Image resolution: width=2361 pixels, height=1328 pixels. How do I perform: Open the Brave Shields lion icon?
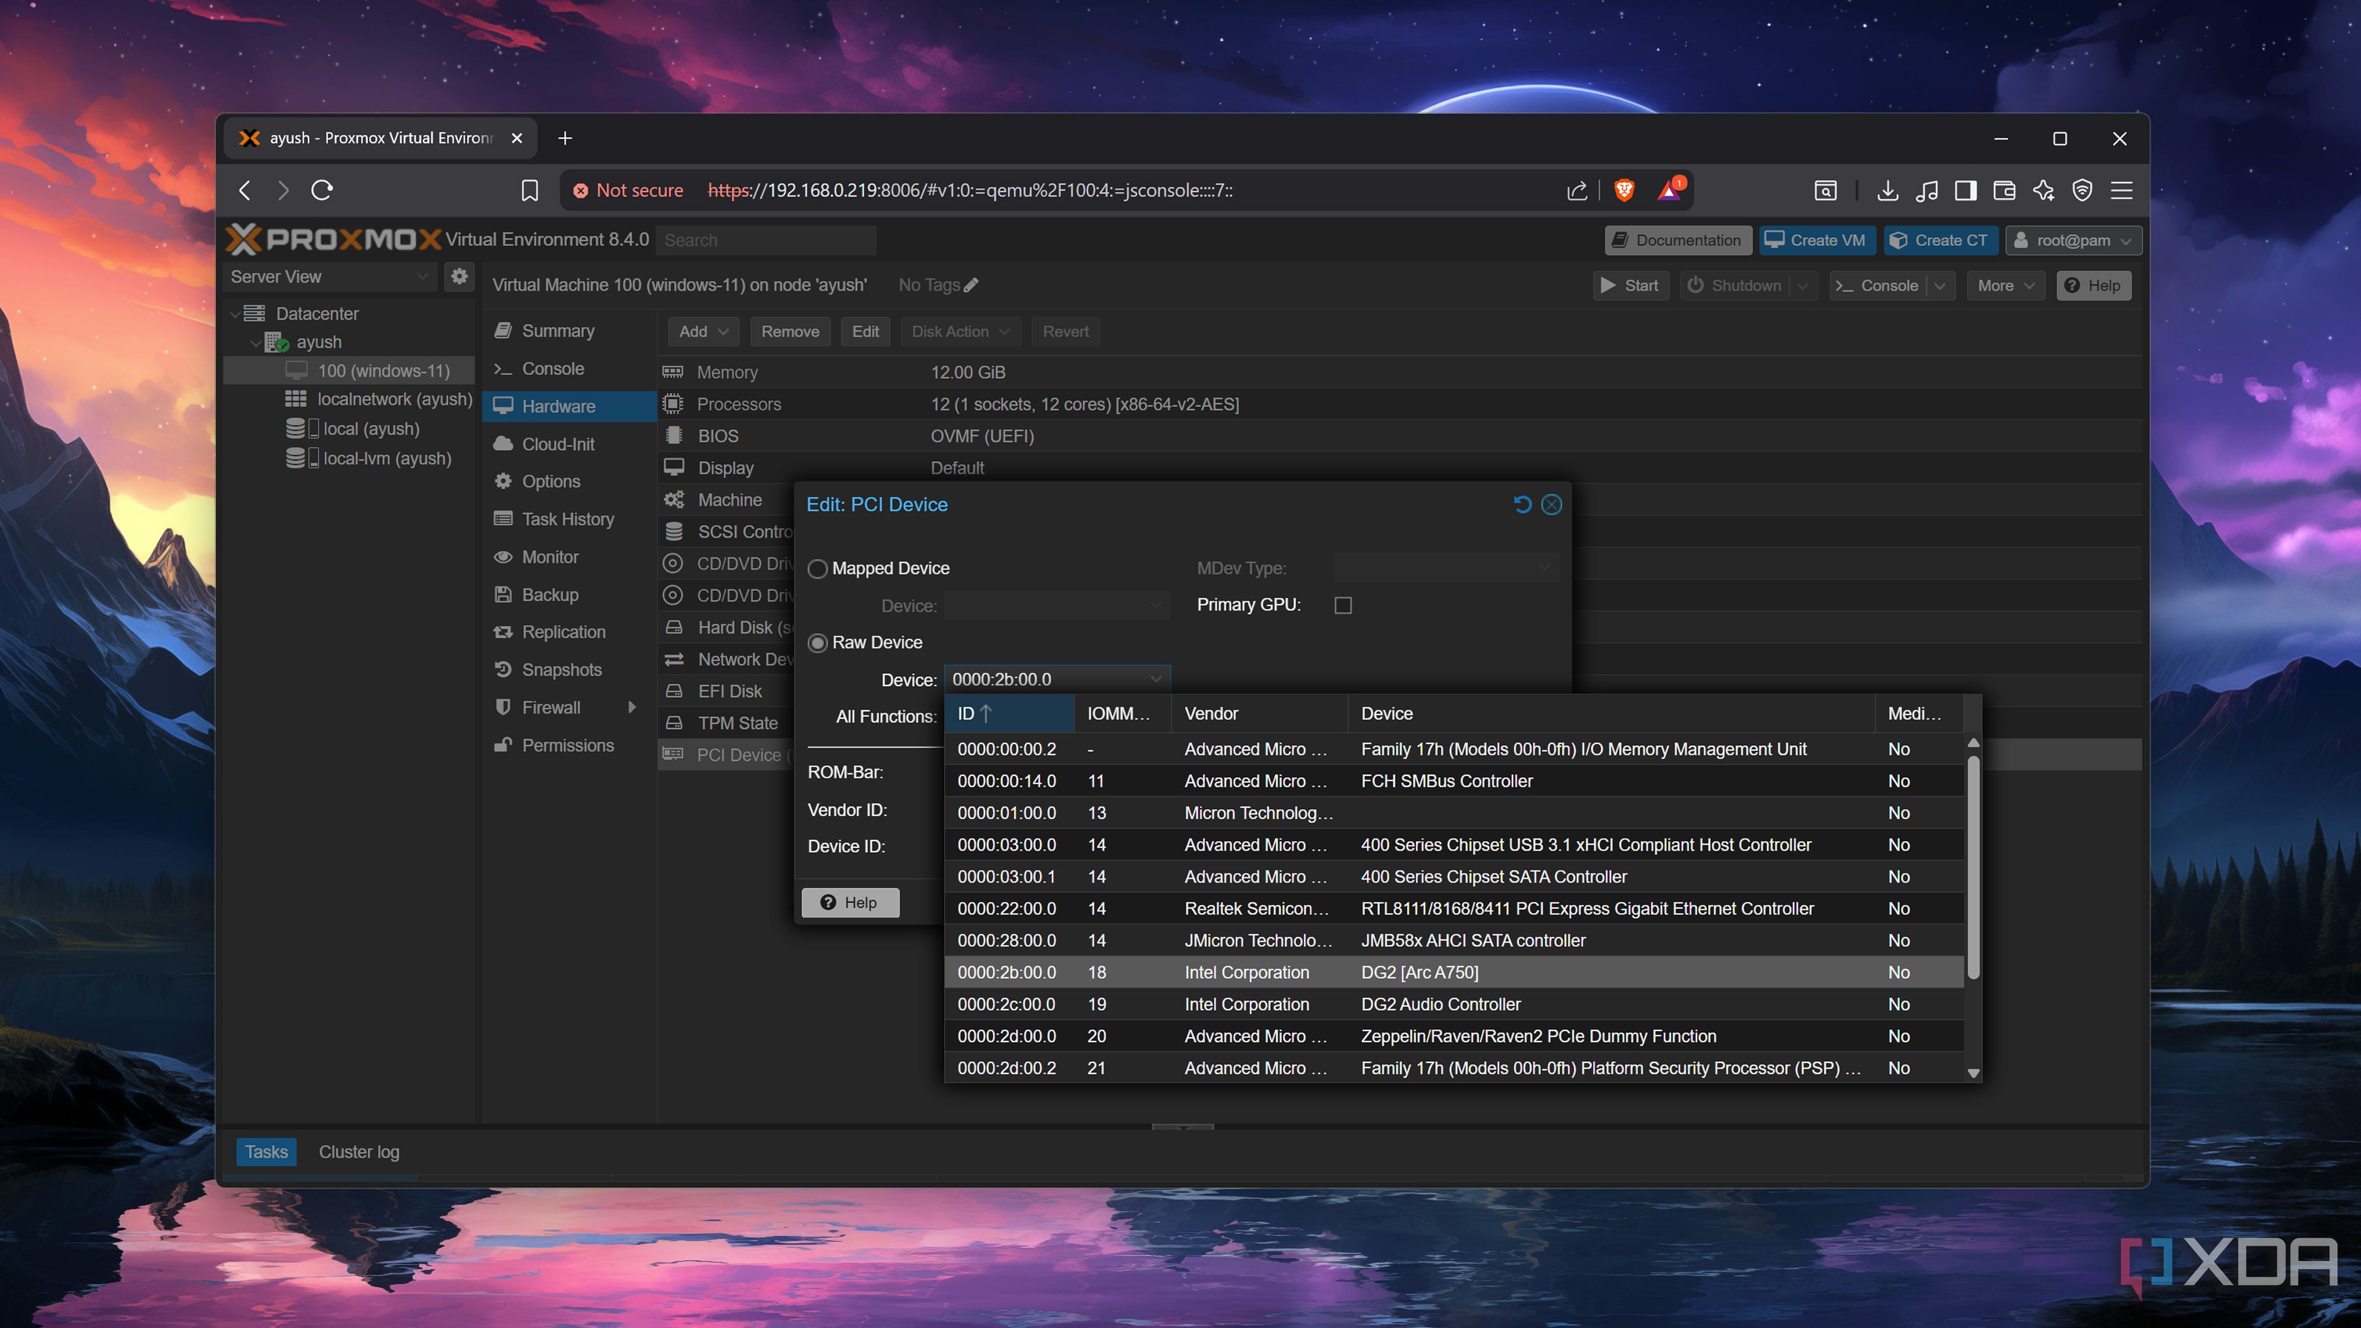tap(1624, 190)
